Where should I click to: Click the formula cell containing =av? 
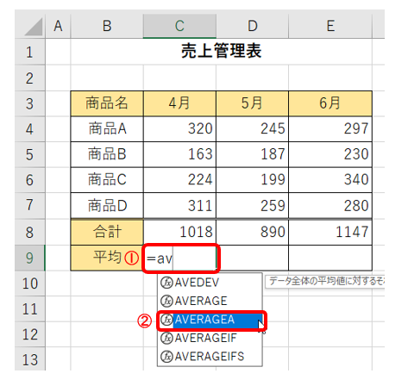[x=180, y=258]
